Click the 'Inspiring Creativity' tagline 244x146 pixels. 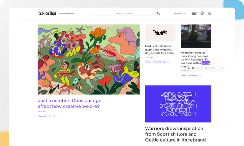66,13
